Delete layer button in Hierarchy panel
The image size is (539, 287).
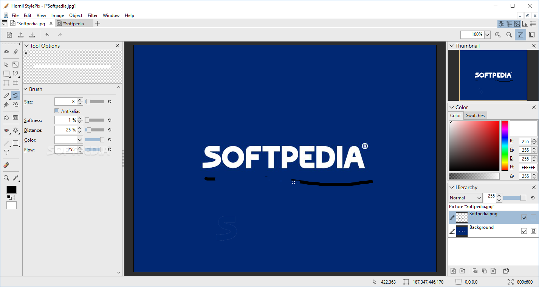point(493,271)
